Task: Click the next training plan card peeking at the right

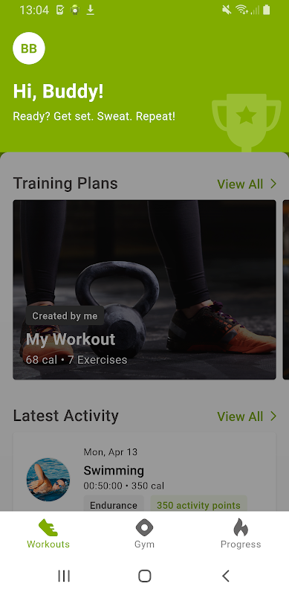Action: [285, 289]
